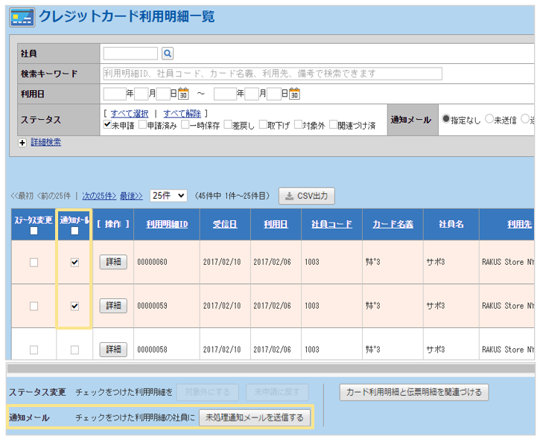
Task: Click the search keyword input field
Action: coord(272,74)
